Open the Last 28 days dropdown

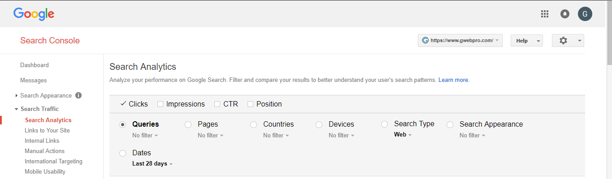click(x=152, y=164)
